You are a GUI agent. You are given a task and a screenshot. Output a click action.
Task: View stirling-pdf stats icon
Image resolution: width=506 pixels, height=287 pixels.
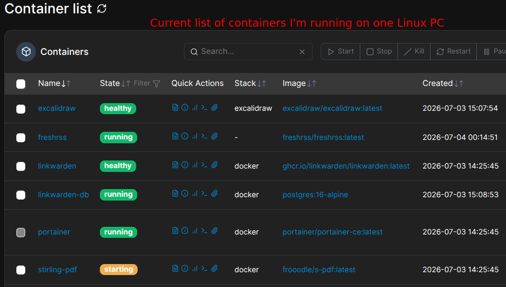(x=194, y=268)
